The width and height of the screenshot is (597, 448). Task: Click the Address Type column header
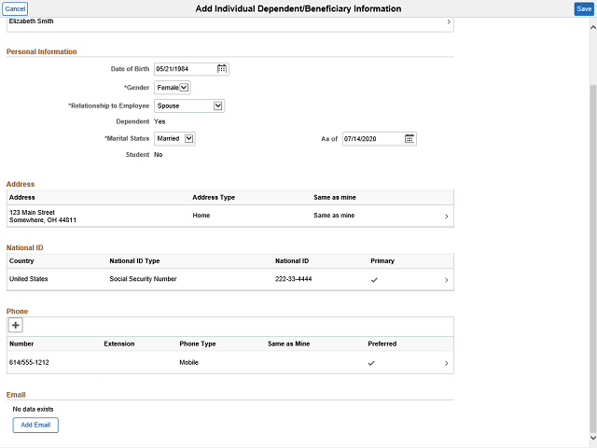(214, 197)
